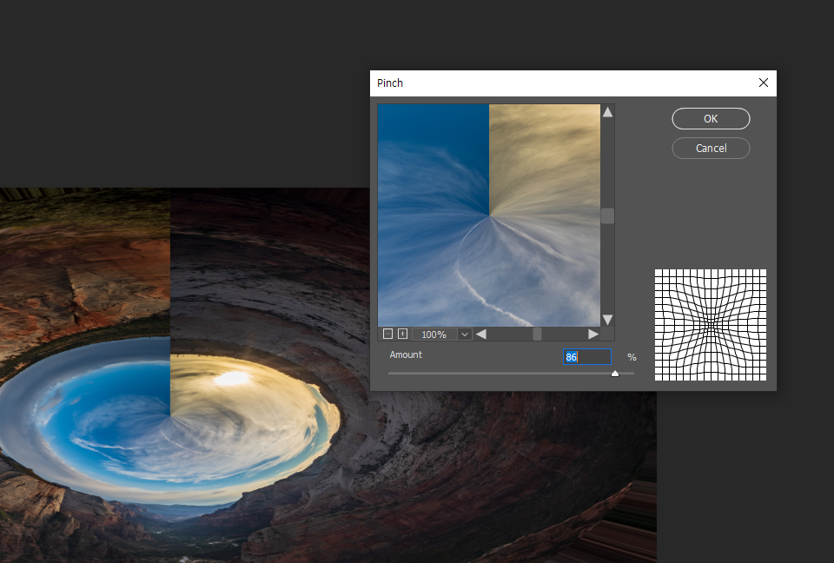Cancel the Pinch dialog
The height and width of the screenshot is (563, 834).
(x=711, y=148)
